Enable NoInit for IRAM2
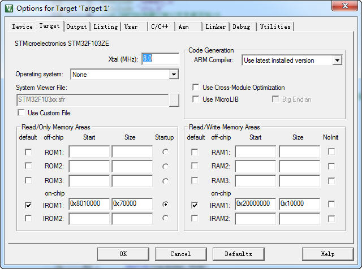This screenshot has width=362, height=269. pos(331,219)
